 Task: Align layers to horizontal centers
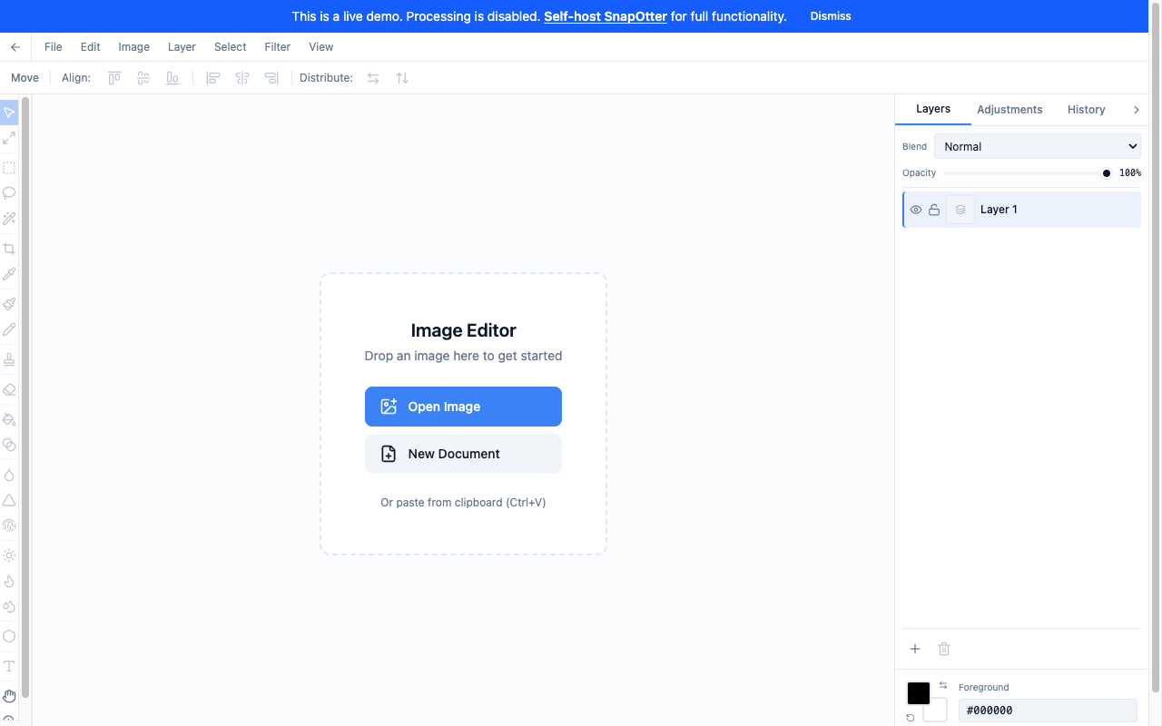coord(242,78)
